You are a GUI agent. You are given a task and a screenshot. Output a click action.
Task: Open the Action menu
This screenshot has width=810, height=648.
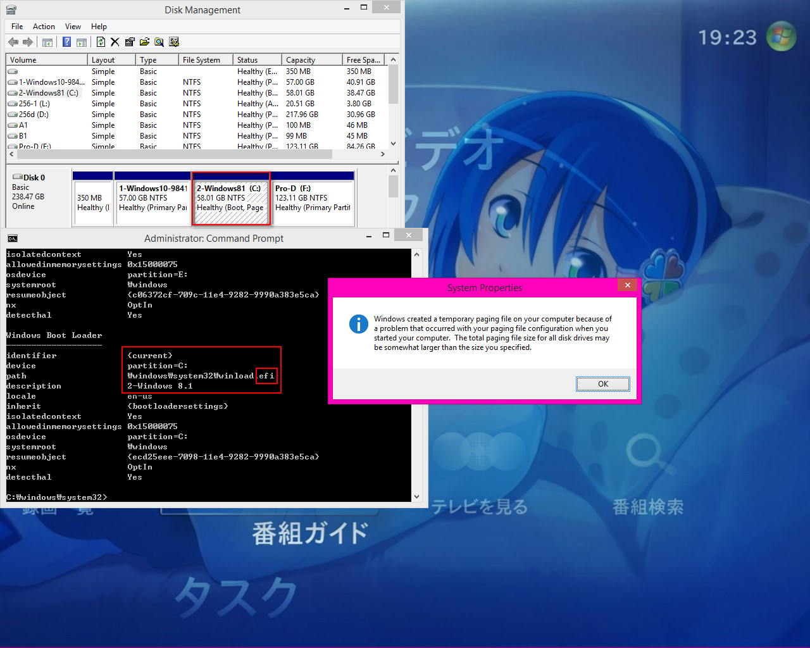[44, 27]
